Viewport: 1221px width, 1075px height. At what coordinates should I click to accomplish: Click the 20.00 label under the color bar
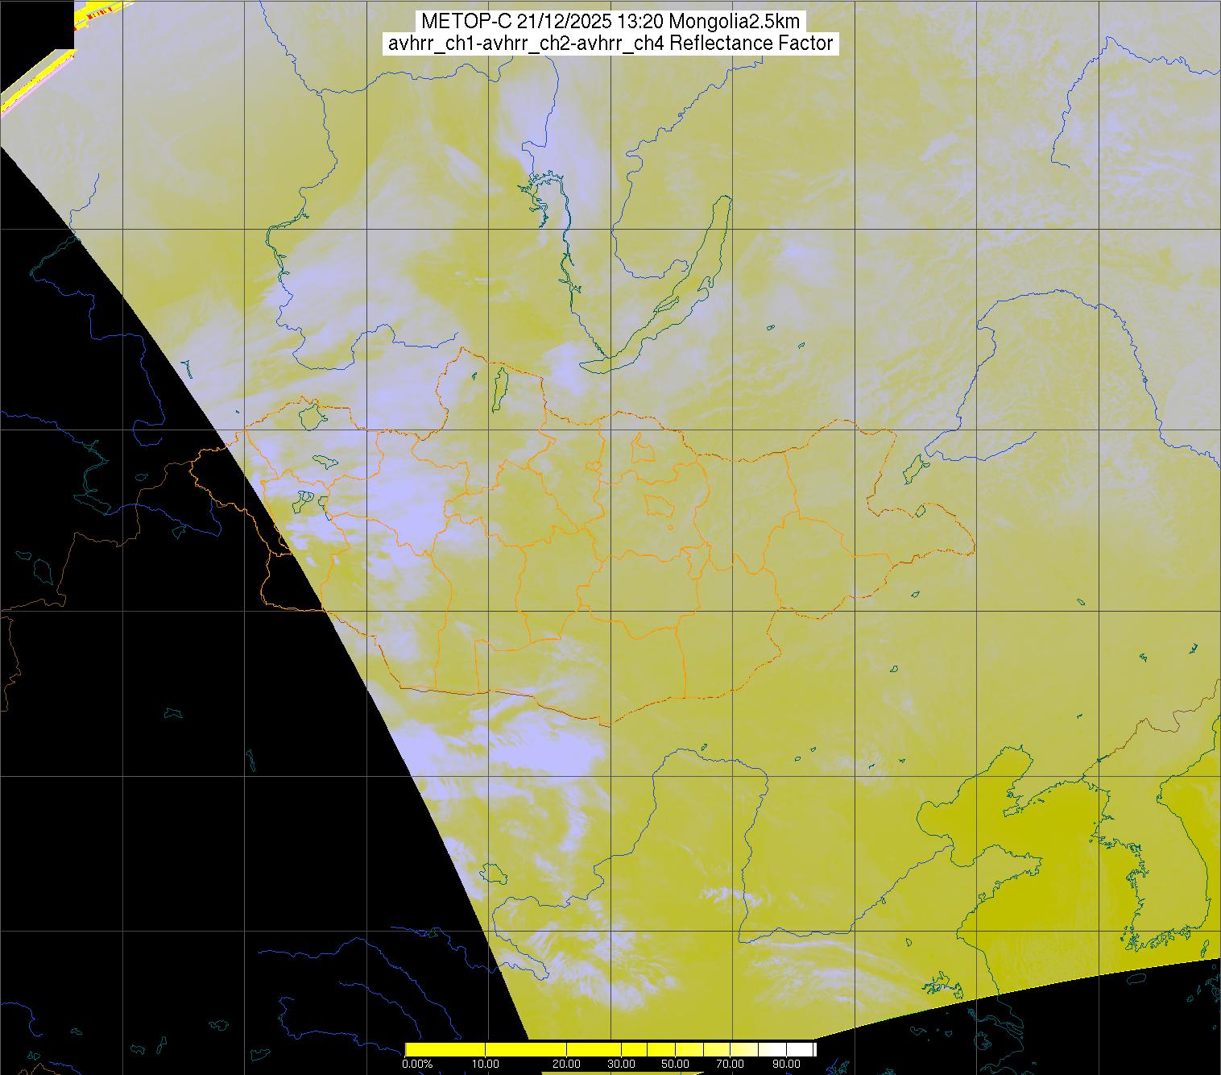(567, 1065)
